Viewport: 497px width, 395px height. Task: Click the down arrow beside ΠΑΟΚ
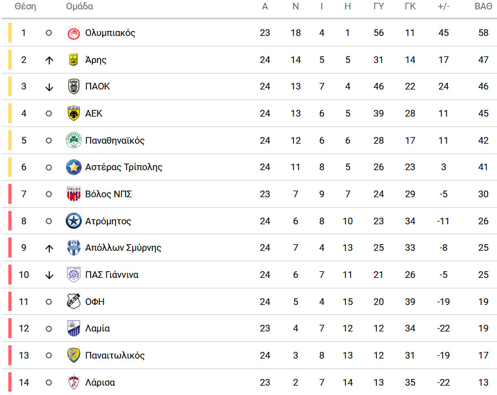[x=49, y=87]
